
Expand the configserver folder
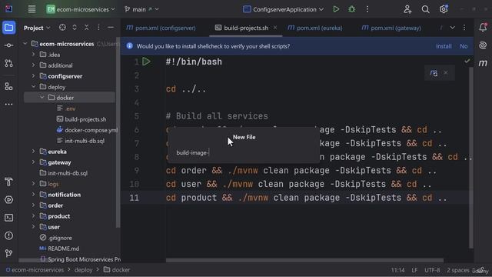pos(34,76)
